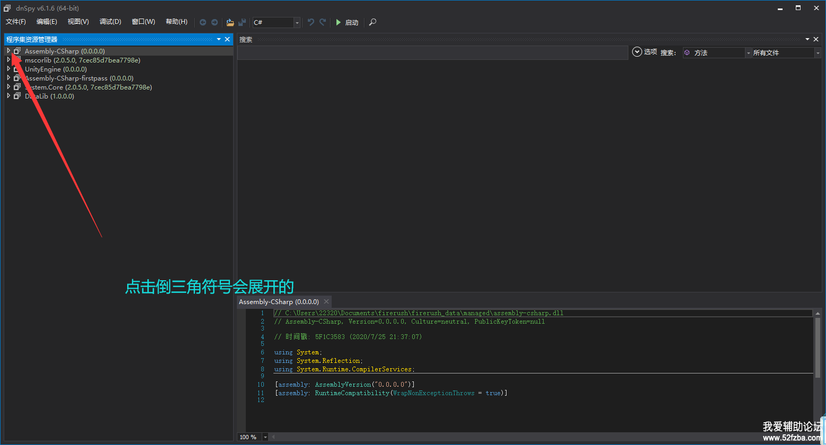Viewport: 826px width, 445px height.
Task: Click the horizontal scrollbar left arrow
Action: pyautogui.click(x=273, y=437)
